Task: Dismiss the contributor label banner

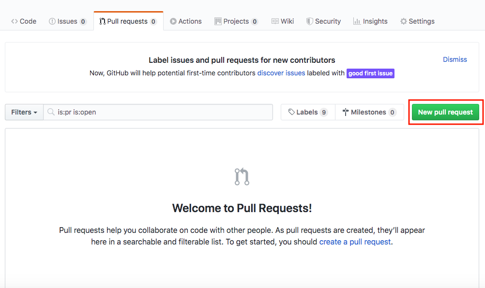Action: 455,59
